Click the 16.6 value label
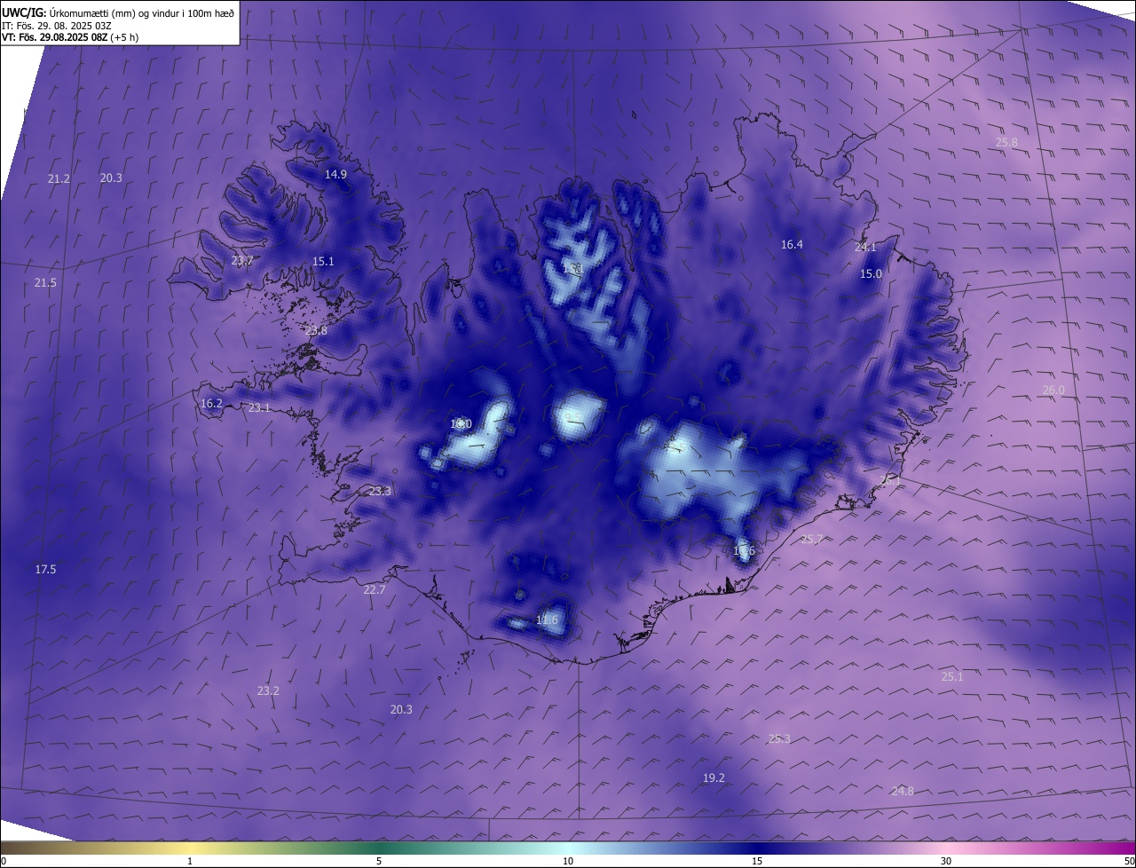The height and width of the screenshot is (868, 1136). [x=744, y=550]
